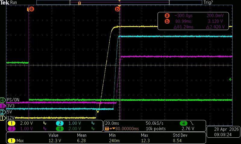Click channel 3 bandwidth limit Bw icon
Viewport: 241px width, 144px height.
point(45,128)
